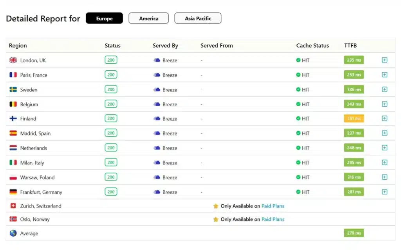The image size is (401, 250).
Task: Click the Netherlands flag icon
Action: coord(13,148)
